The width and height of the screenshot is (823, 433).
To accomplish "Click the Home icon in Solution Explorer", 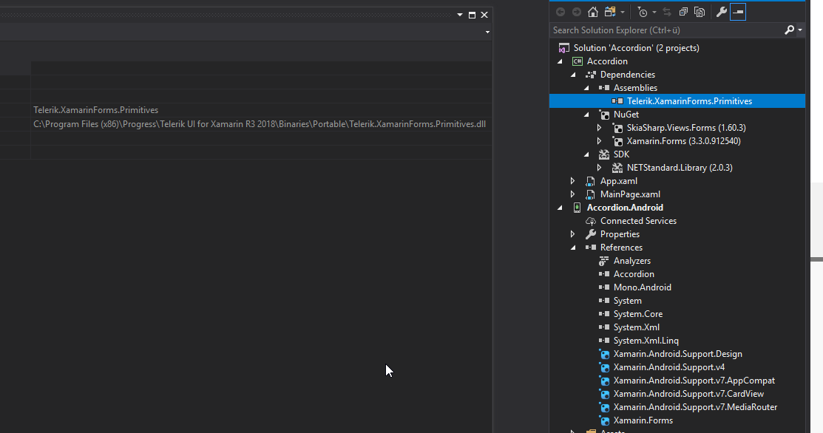I will (x=593, y=12).
